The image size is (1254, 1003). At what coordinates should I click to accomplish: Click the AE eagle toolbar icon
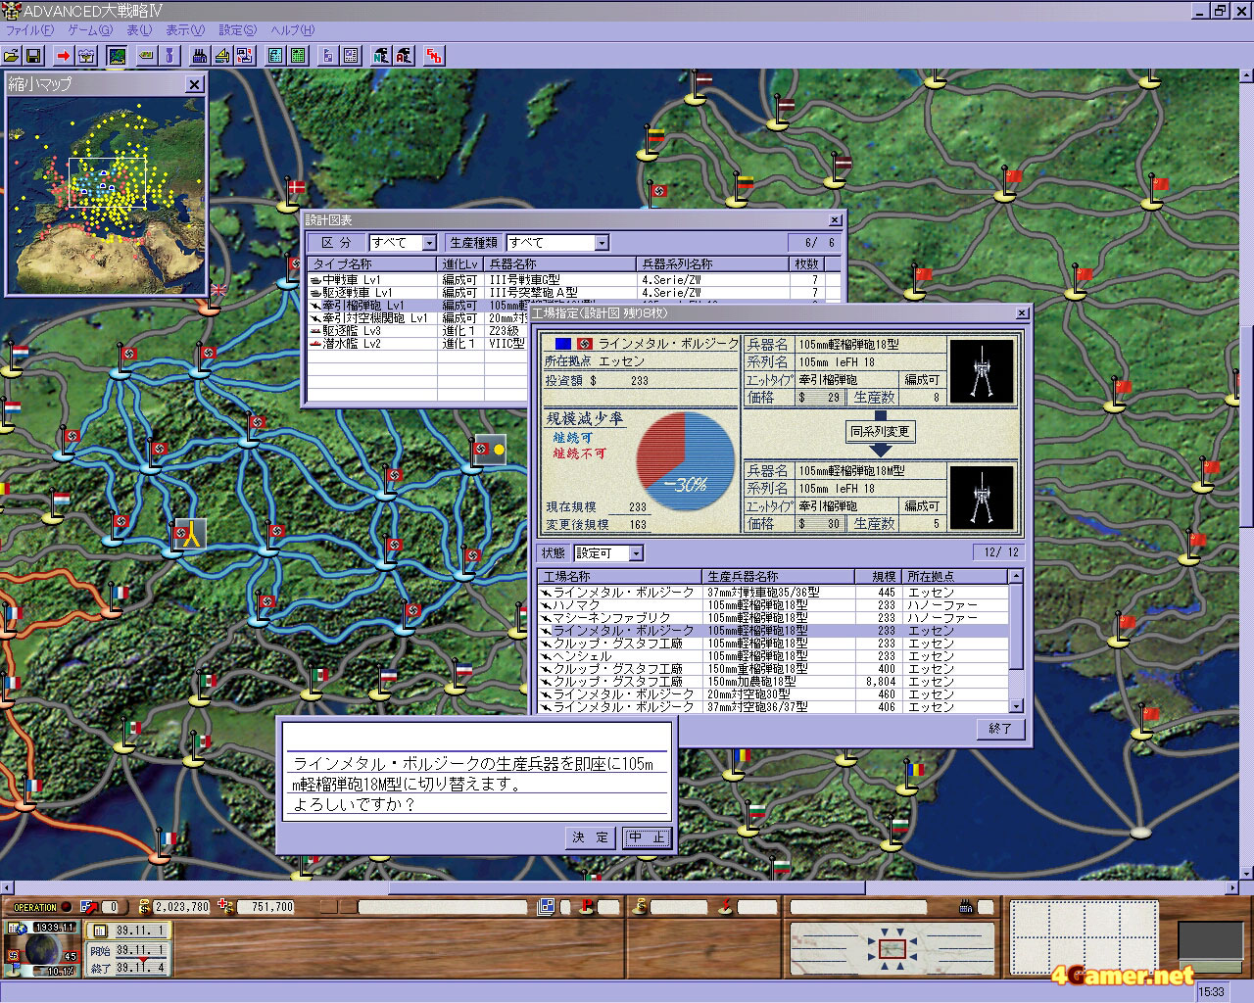tap(404, 55)
